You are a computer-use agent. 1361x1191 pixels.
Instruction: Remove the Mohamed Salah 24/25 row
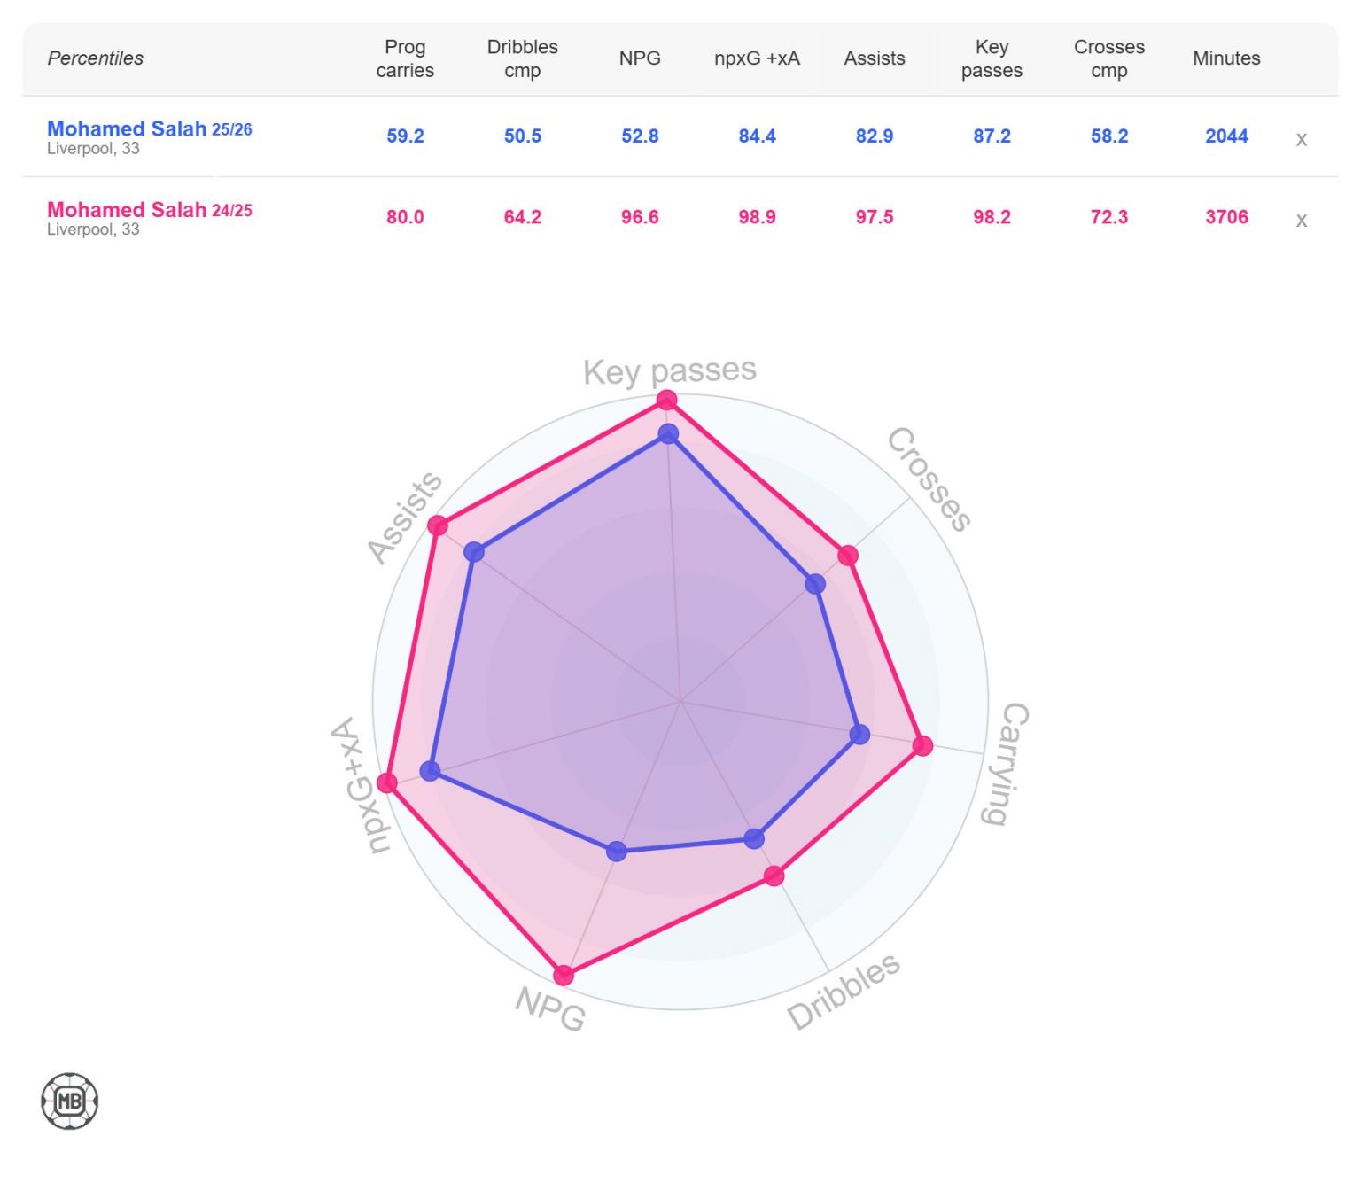click(x=1301, y=220)
